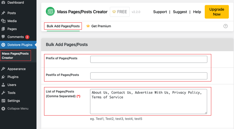Click the Media library icon
This screenshot has width=234, height=129.
pyautogui.click(x=3, y=21)
